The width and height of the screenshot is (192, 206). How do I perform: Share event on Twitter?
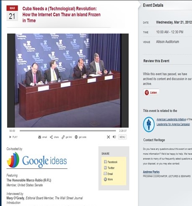coord(109,168)
